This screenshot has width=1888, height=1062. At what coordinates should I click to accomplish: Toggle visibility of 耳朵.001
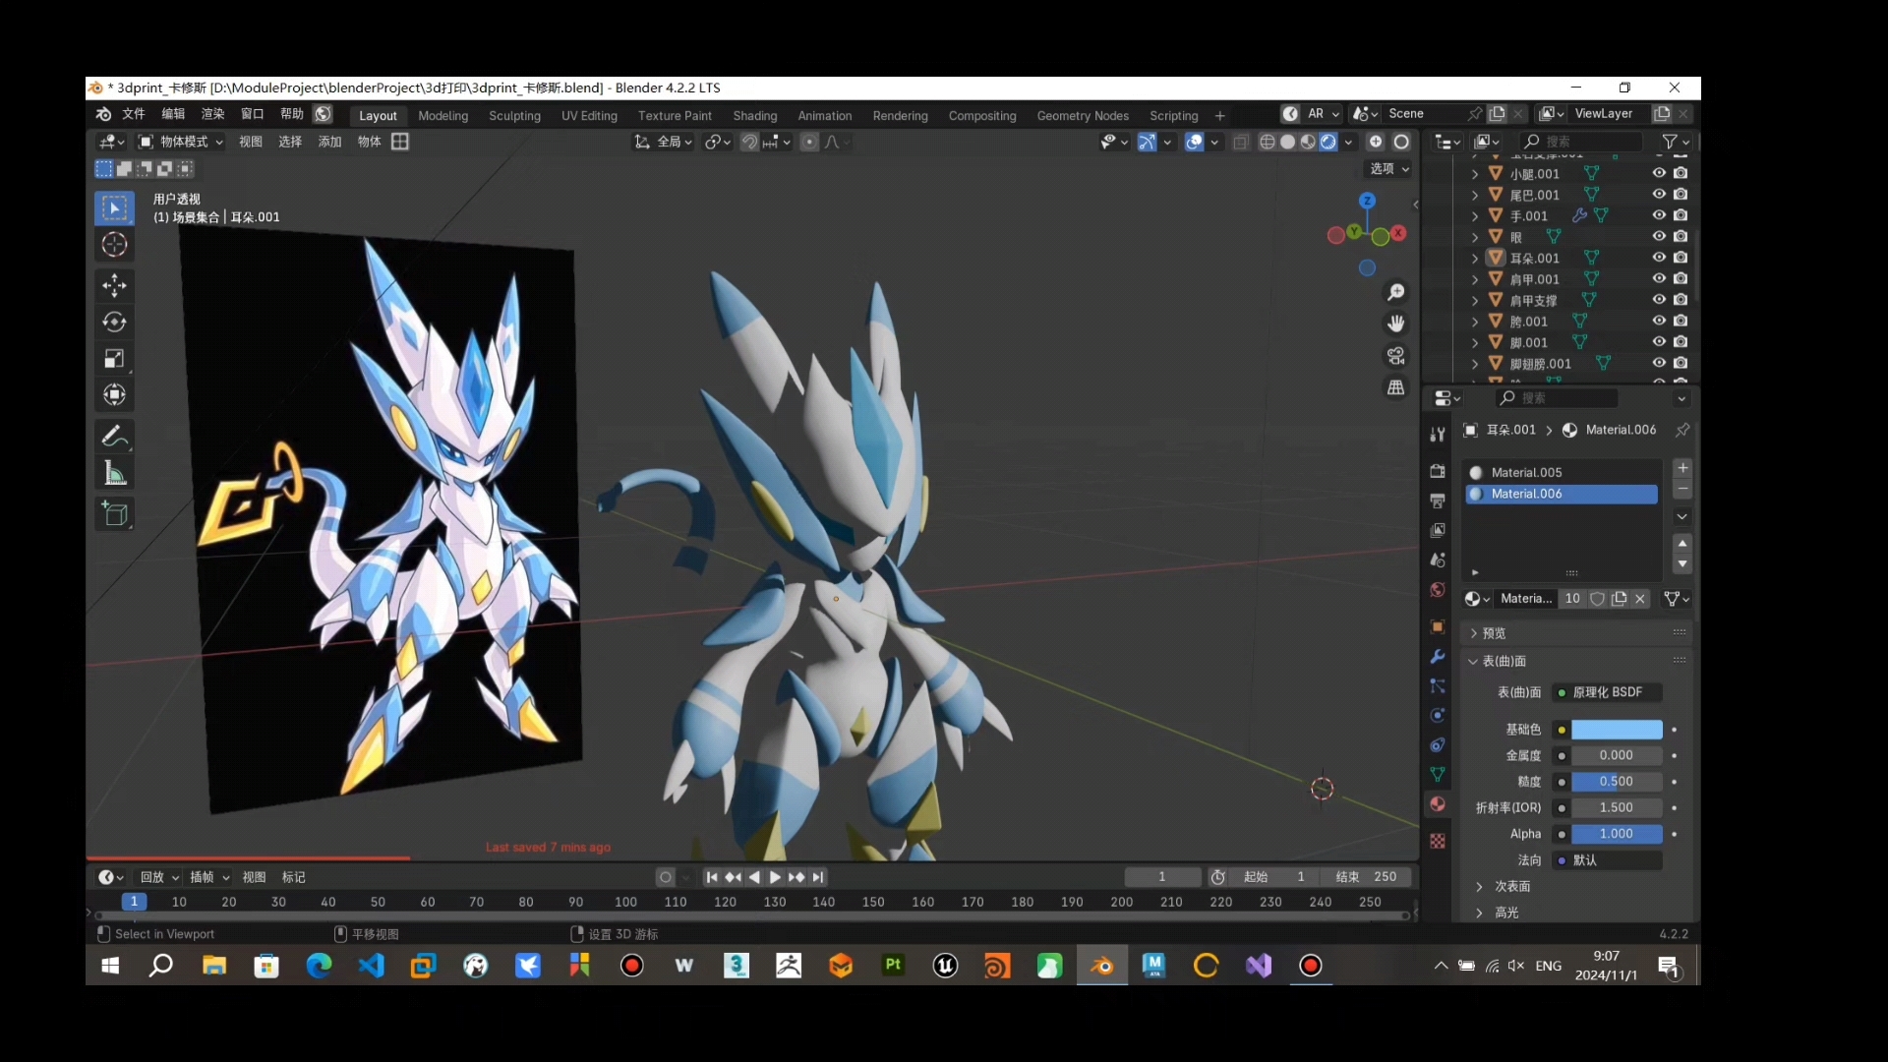pos(1659,258)
